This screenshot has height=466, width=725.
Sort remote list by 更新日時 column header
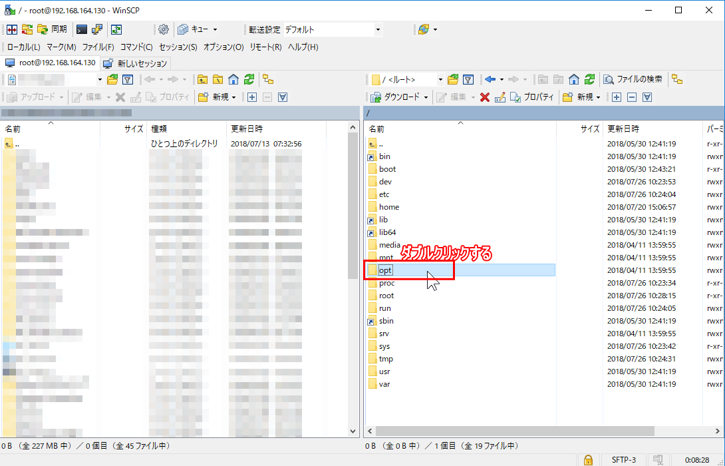(653, 128)
